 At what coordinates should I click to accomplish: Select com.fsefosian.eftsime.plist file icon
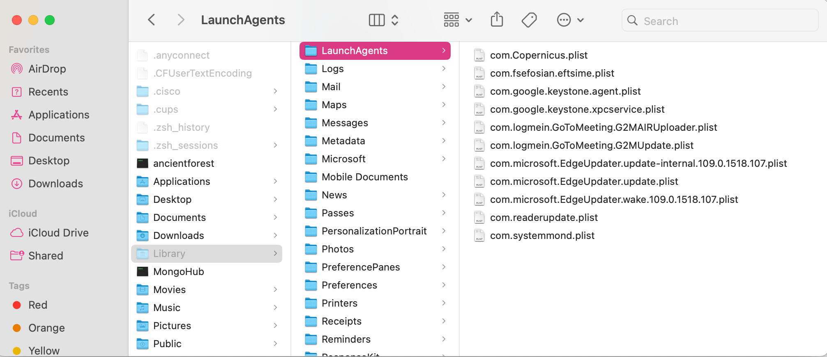[x=479, y=73]
